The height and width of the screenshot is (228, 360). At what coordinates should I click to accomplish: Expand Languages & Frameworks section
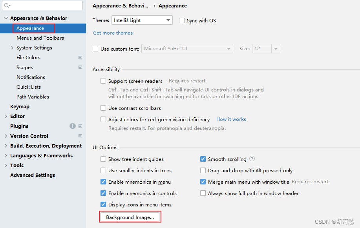pyautogui.click(x=6, y=156)
